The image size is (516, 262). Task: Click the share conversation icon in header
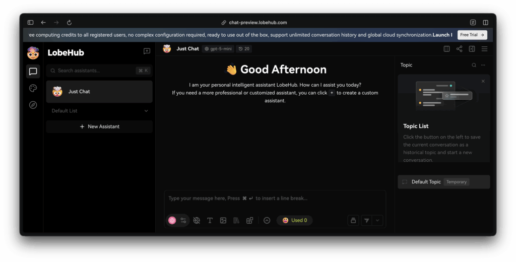(459, 49)
